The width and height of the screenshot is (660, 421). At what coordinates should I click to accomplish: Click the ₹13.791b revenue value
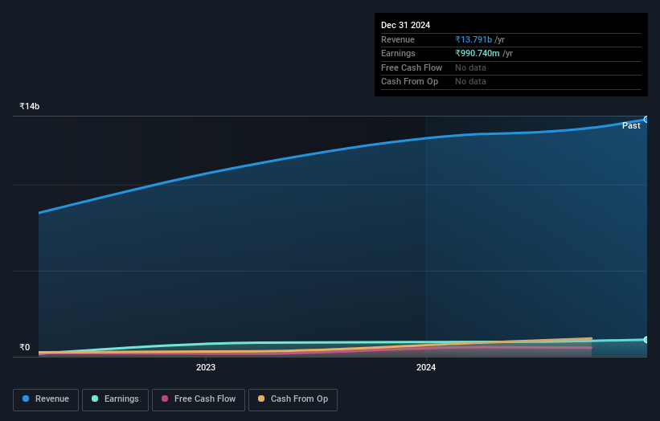click(473, 39)
